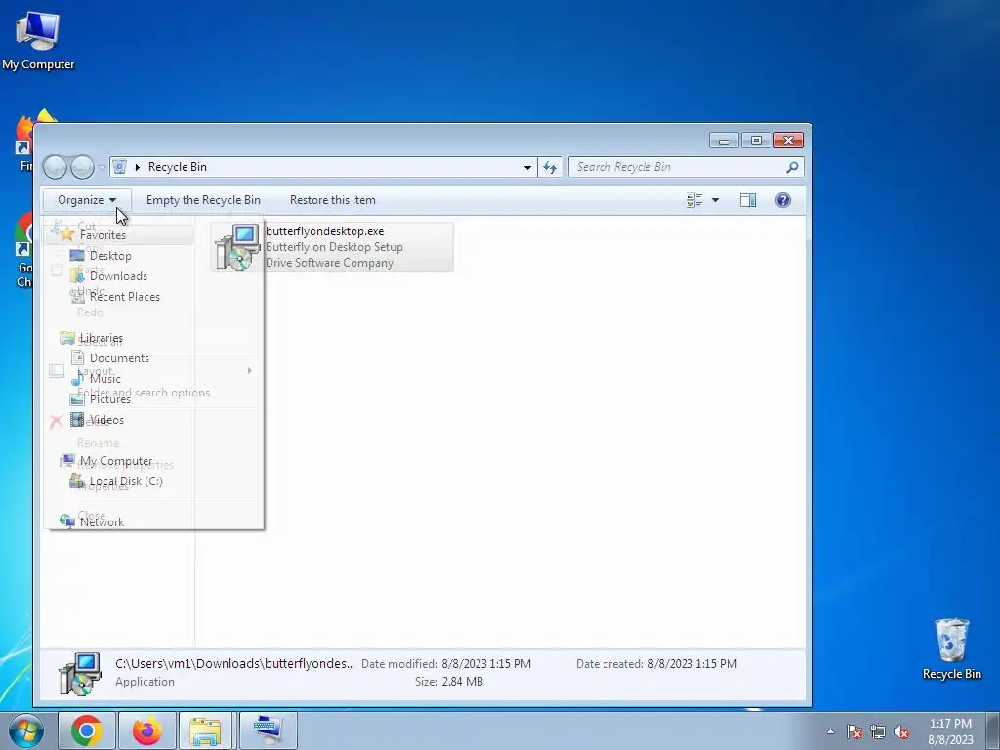
Task: Click Empty the Recycle Bin
Action: [x=203, y=200]
